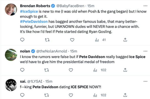Screen dimensions: 150x99
Task: Open more options for nolan's tweet
Action: click(x=145, y=51)
